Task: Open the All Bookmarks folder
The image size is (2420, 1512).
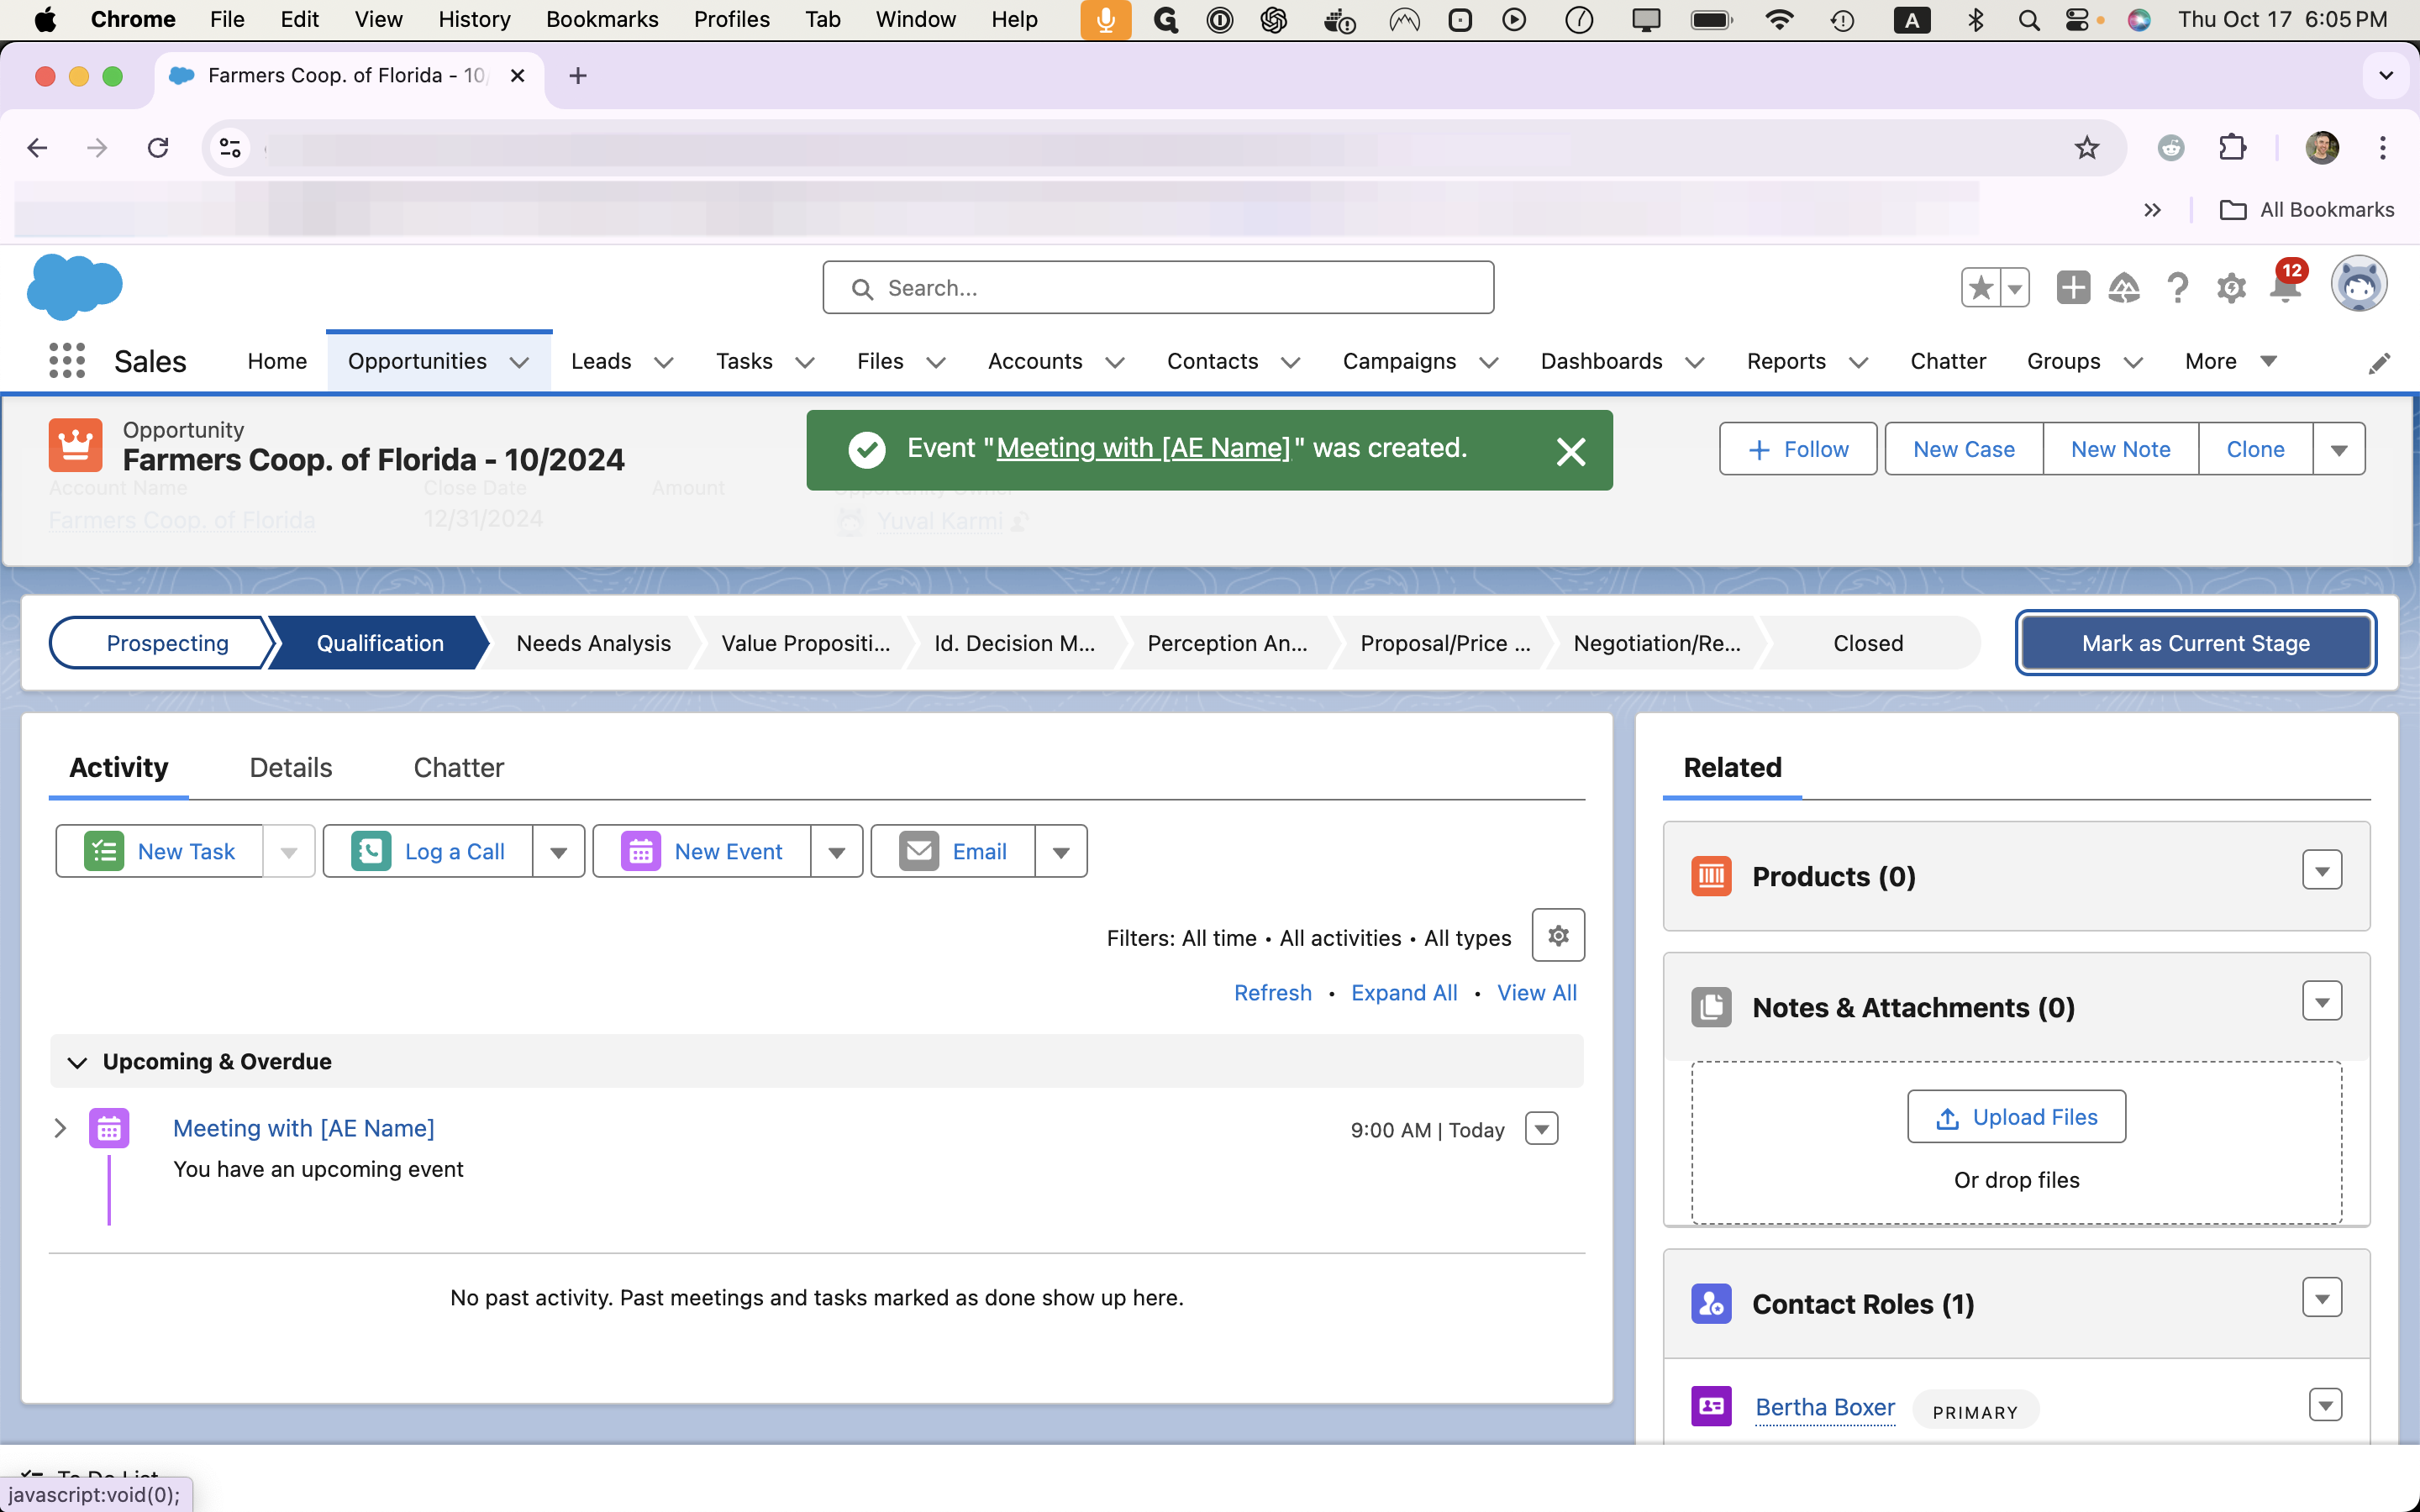Action: [2307, 209]
